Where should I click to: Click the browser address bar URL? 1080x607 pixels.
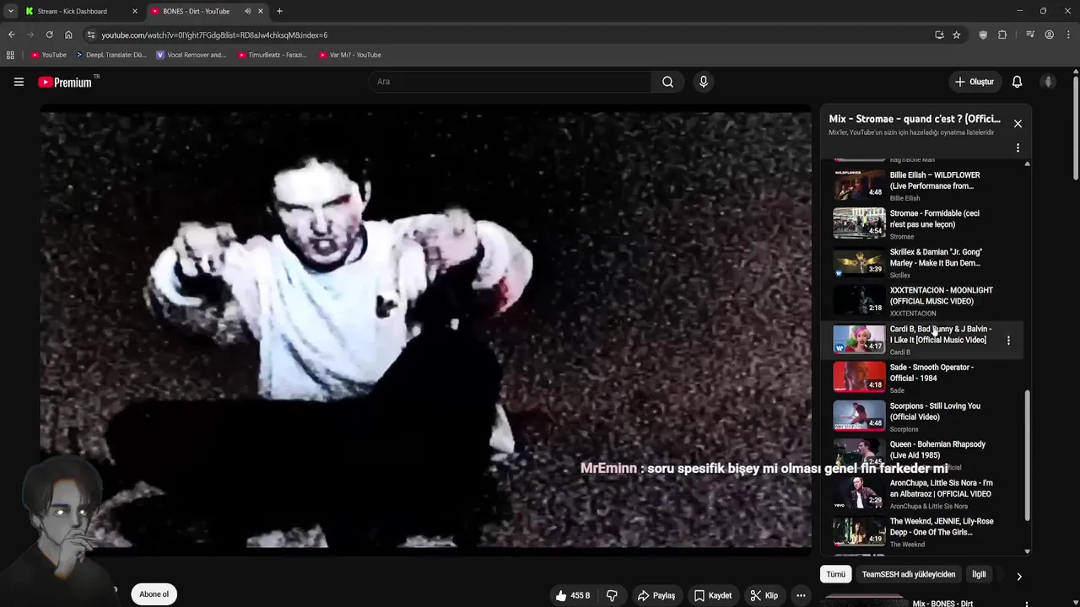[214, 35]
